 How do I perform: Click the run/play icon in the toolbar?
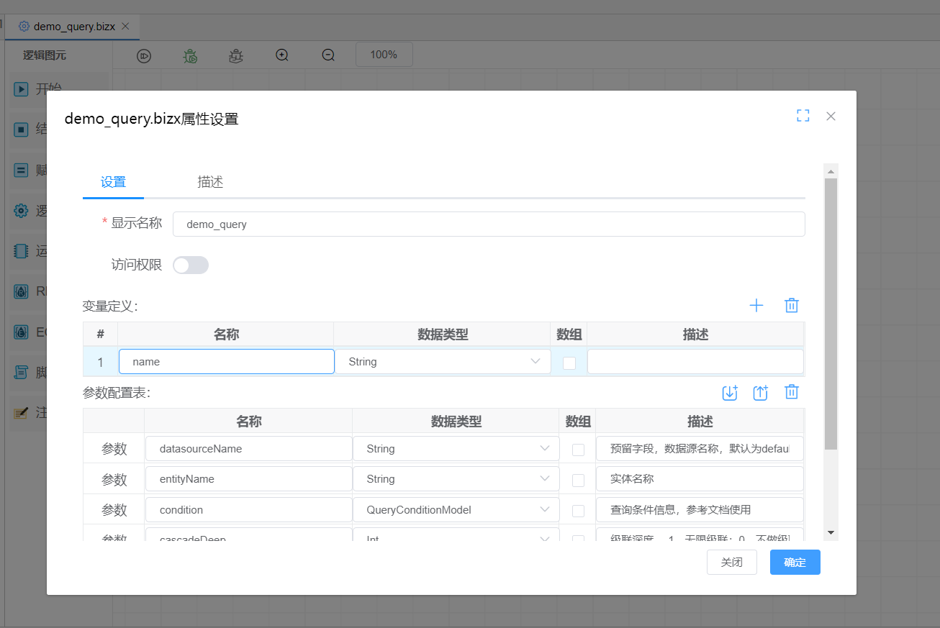pos(143,55)
